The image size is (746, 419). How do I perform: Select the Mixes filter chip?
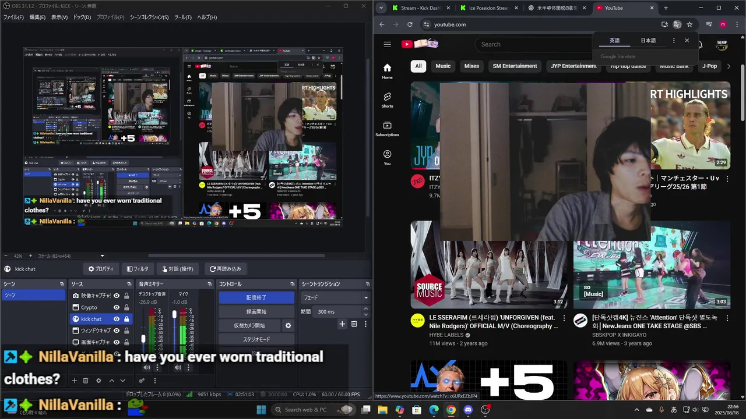coord(471,66)
